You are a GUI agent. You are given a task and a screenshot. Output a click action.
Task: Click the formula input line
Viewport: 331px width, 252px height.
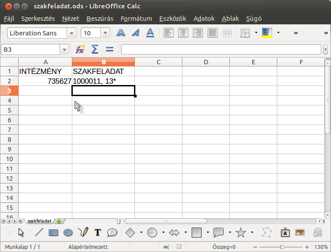pyautogui.click(x=221, y=50)
